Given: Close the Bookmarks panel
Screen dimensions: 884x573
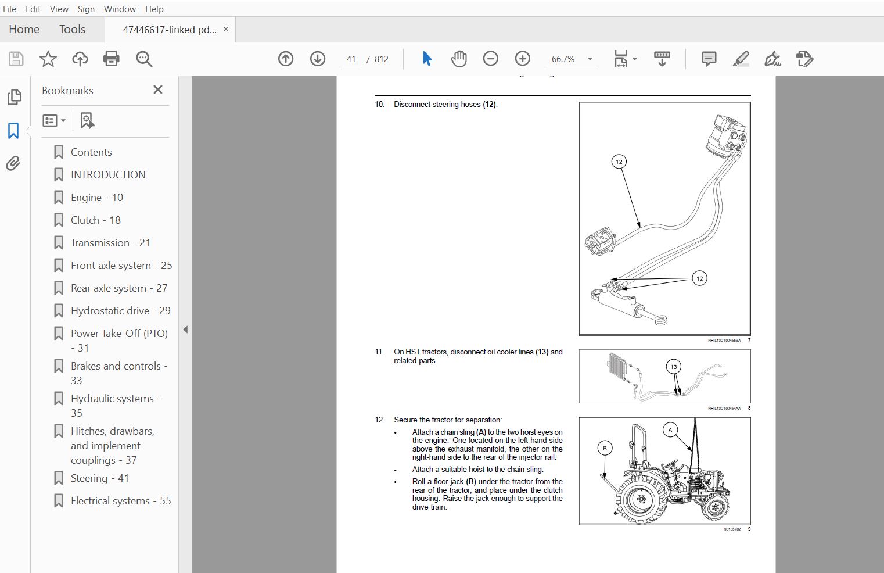Looking at the screenshot, I should pos(158,89).
